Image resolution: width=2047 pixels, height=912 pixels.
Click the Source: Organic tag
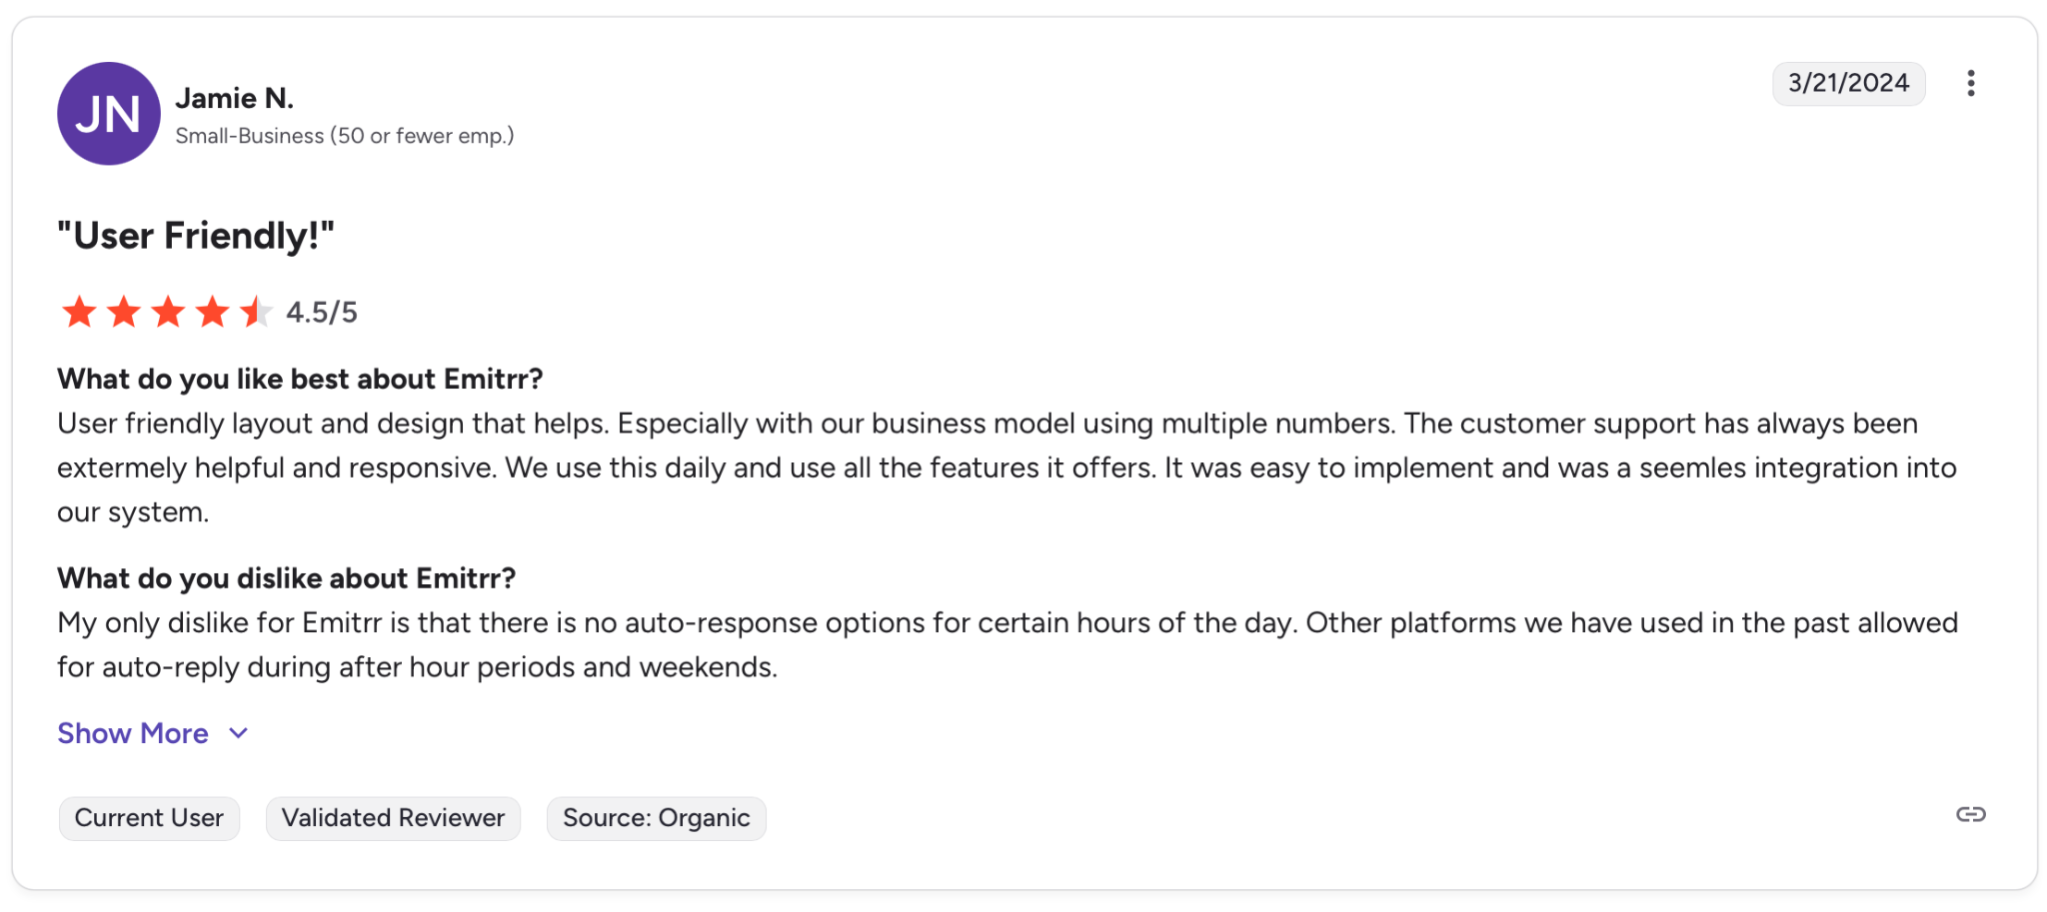coord(656,818)
